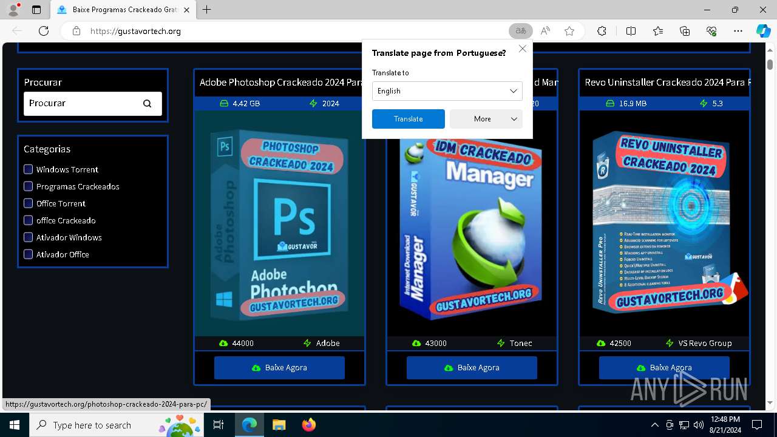Check the Office Torrent category
Screen dimensions: 777x437
coord(28,203)
